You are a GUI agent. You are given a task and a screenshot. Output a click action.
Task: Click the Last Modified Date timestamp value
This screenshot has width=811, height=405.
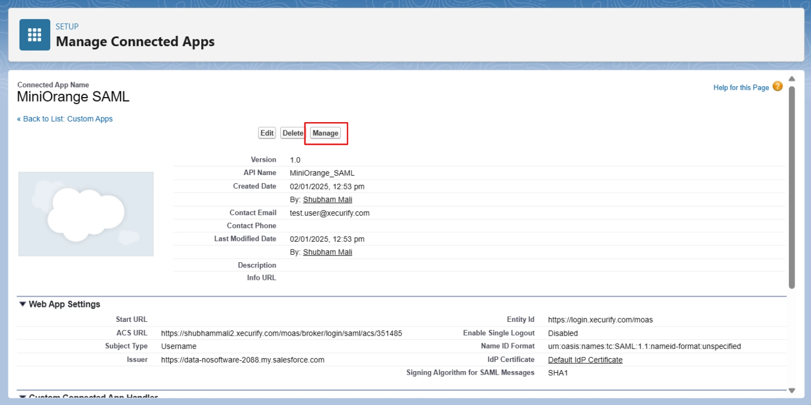point(327,239)
